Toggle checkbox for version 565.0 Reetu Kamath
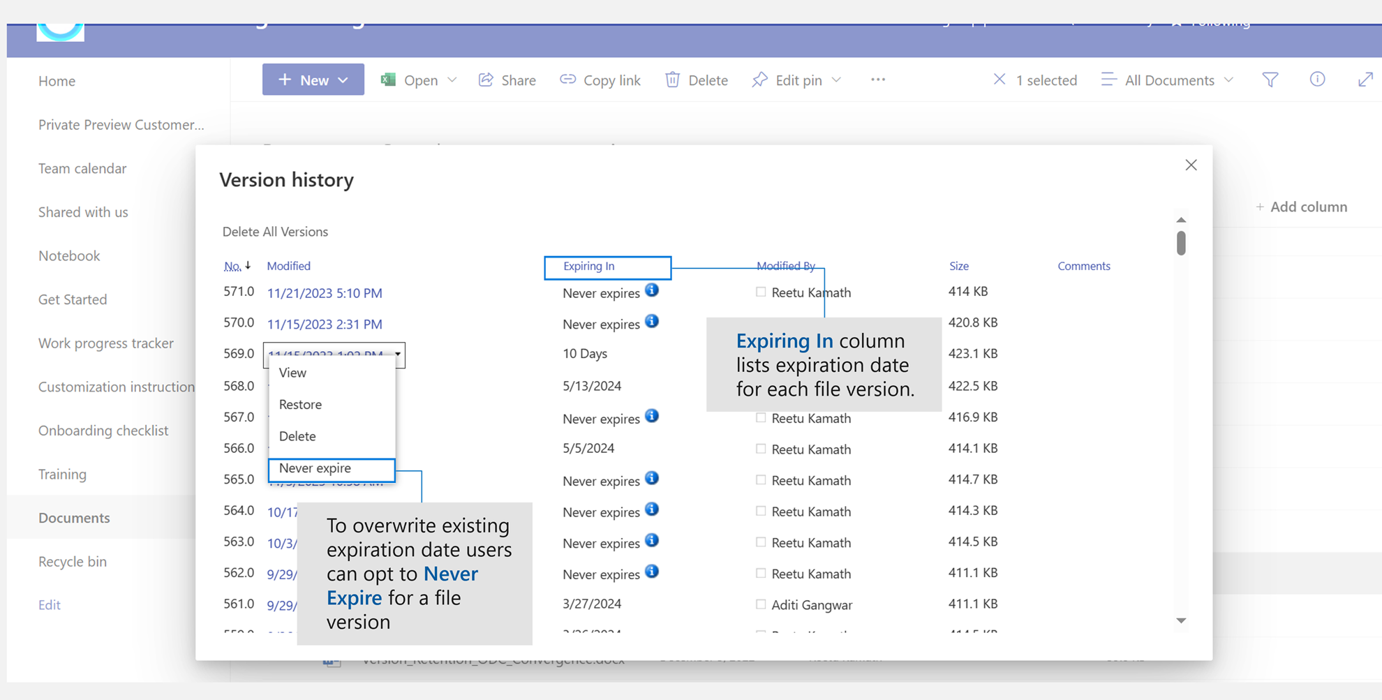 tap(761, 480)
